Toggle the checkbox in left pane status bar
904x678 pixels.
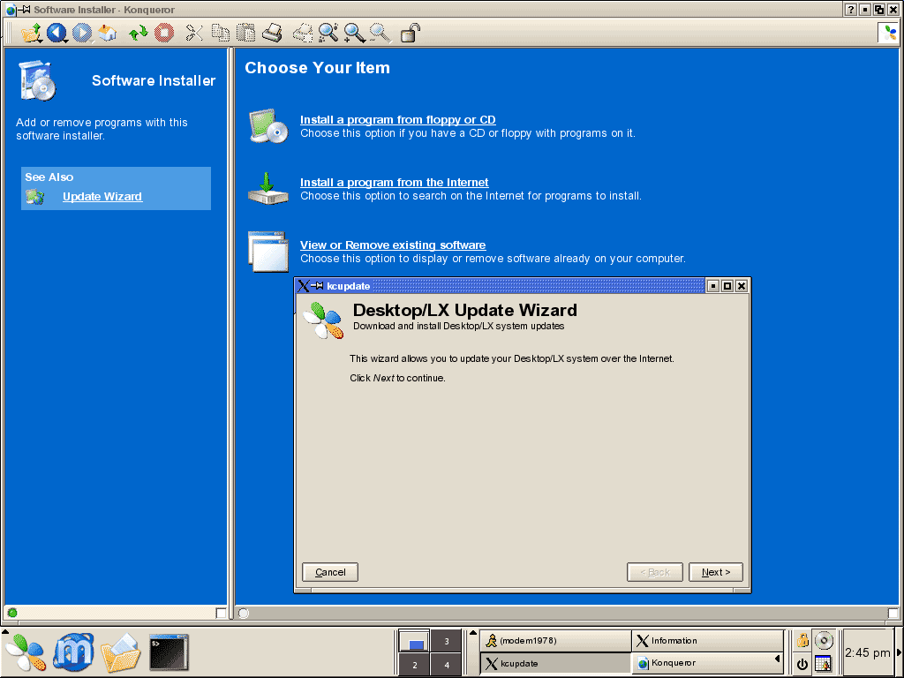222,613
